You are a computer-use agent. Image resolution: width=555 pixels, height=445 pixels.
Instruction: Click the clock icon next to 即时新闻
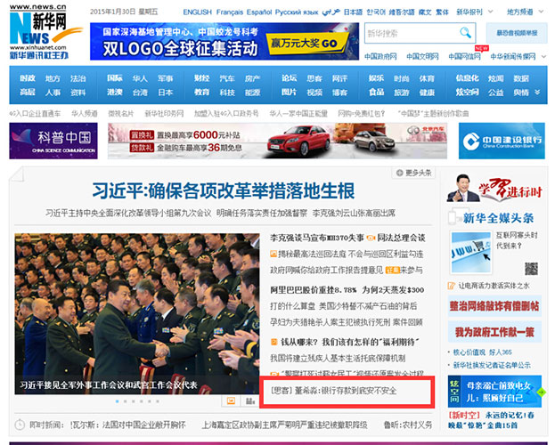point(20,425)
